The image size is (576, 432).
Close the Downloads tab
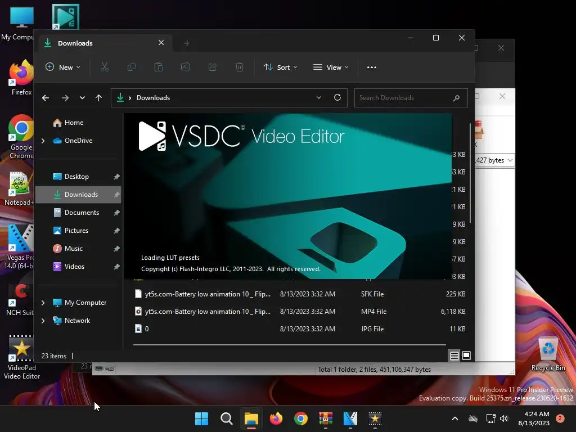click(161, 43)
